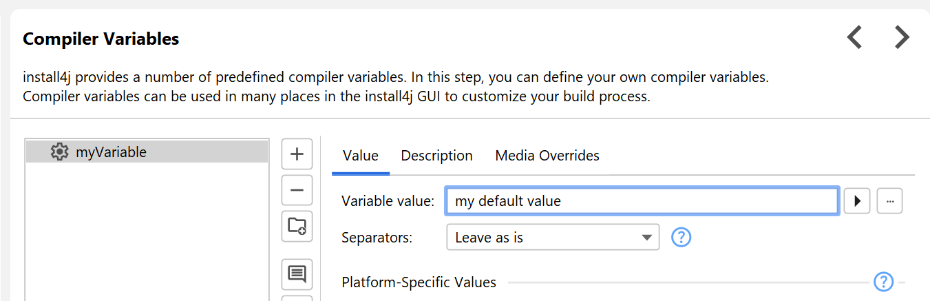
Task: Open the Separators combo box showing 'Leave as is'
Action: tap(544, 238)
